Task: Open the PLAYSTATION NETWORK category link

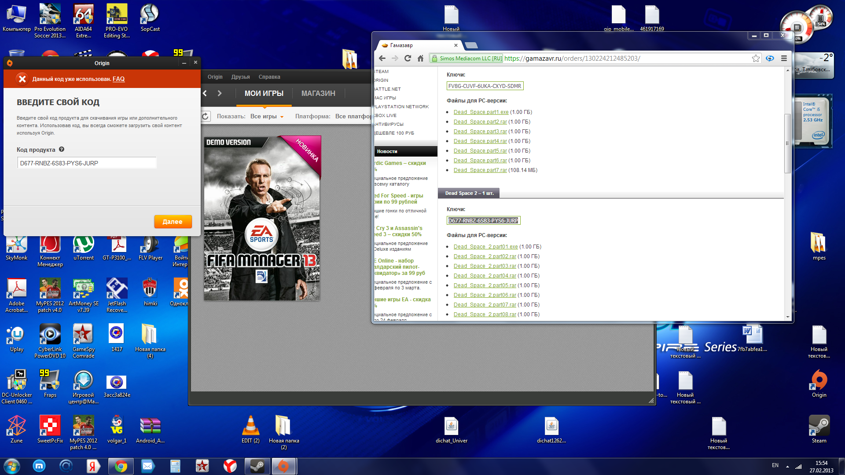Action: click(401, 107)
